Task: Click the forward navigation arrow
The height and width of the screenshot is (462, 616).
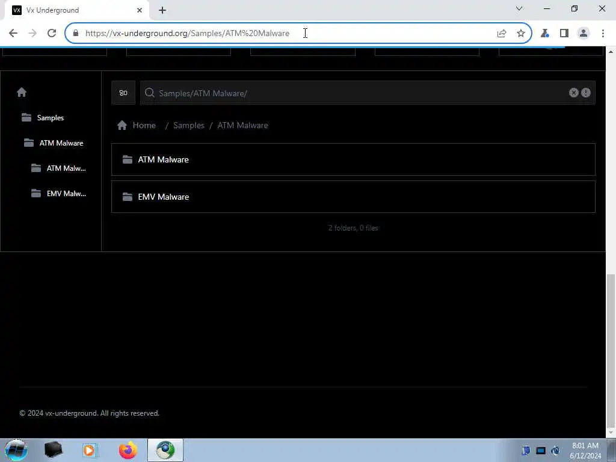Action: tap(32, 33)
